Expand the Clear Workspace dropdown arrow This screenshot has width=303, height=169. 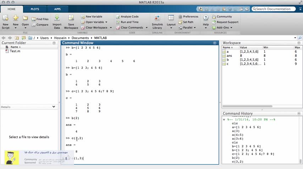coord(110,28)
